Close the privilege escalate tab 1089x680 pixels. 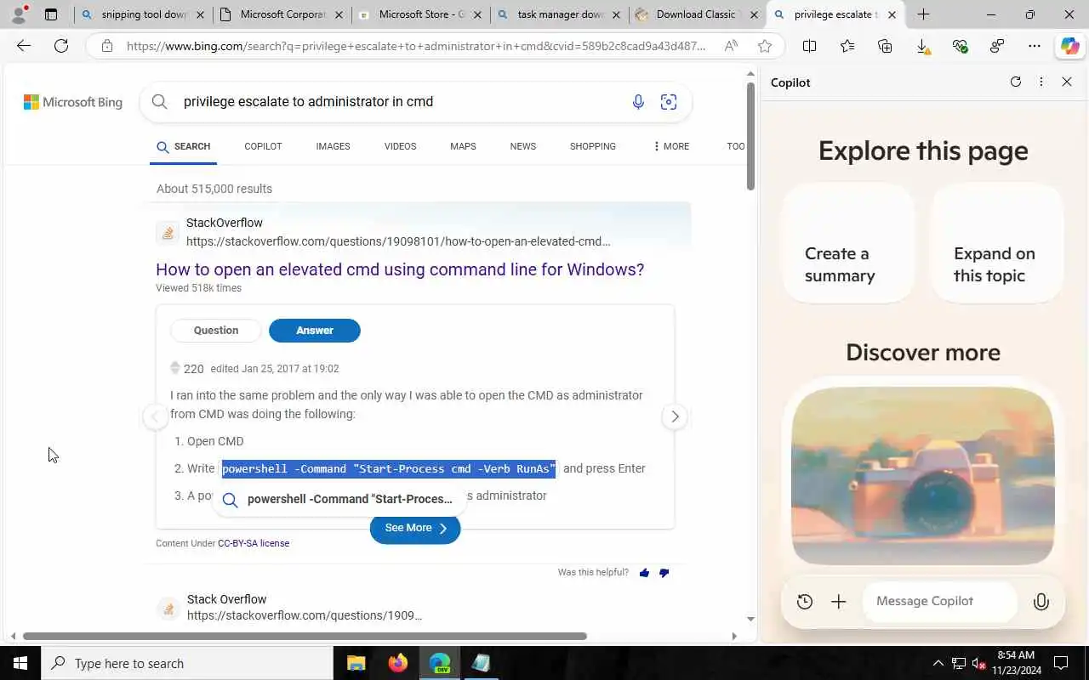tap(892, 14)
